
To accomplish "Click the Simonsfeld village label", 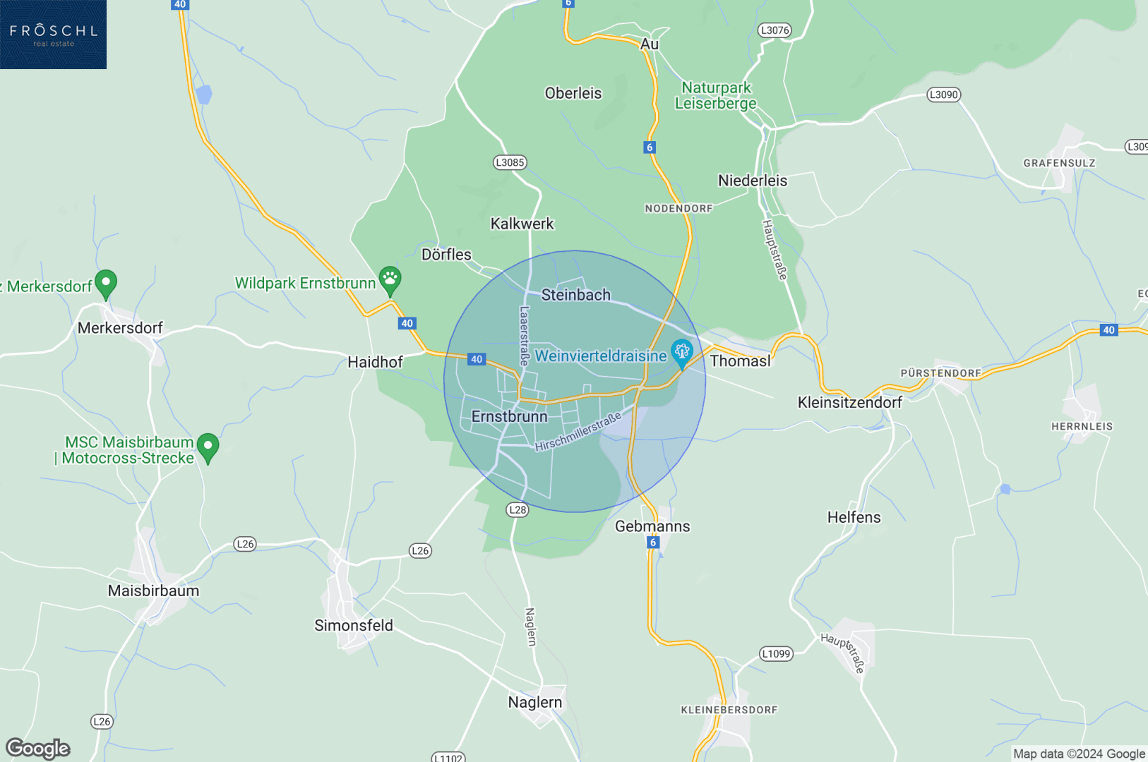I will point(354,625).
